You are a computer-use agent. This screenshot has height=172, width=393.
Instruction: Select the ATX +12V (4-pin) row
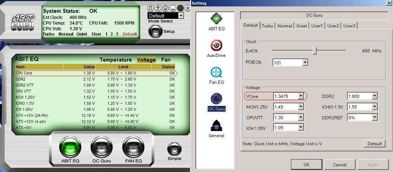[95, 121]
